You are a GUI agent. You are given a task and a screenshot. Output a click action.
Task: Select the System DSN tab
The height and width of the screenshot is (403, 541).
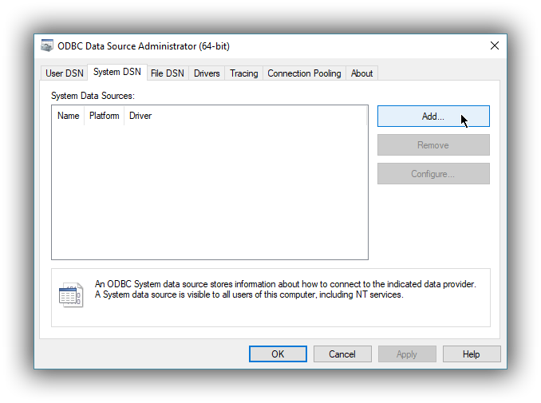(116, 73)
